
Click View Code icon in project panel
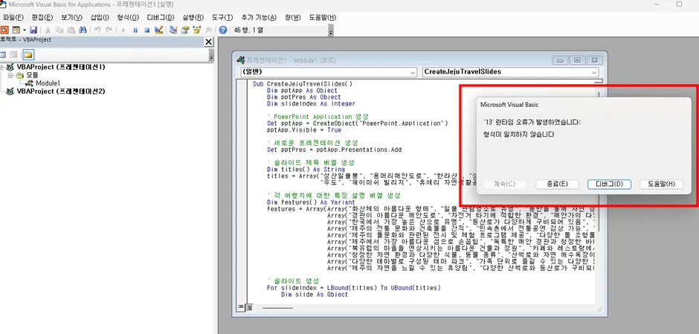pos(3,55)
